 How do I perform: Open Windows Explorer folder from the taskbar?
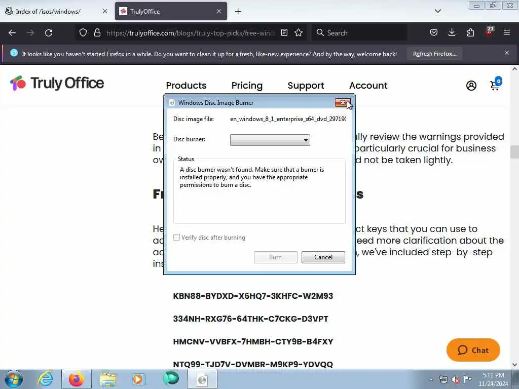(x=108, y=379)
